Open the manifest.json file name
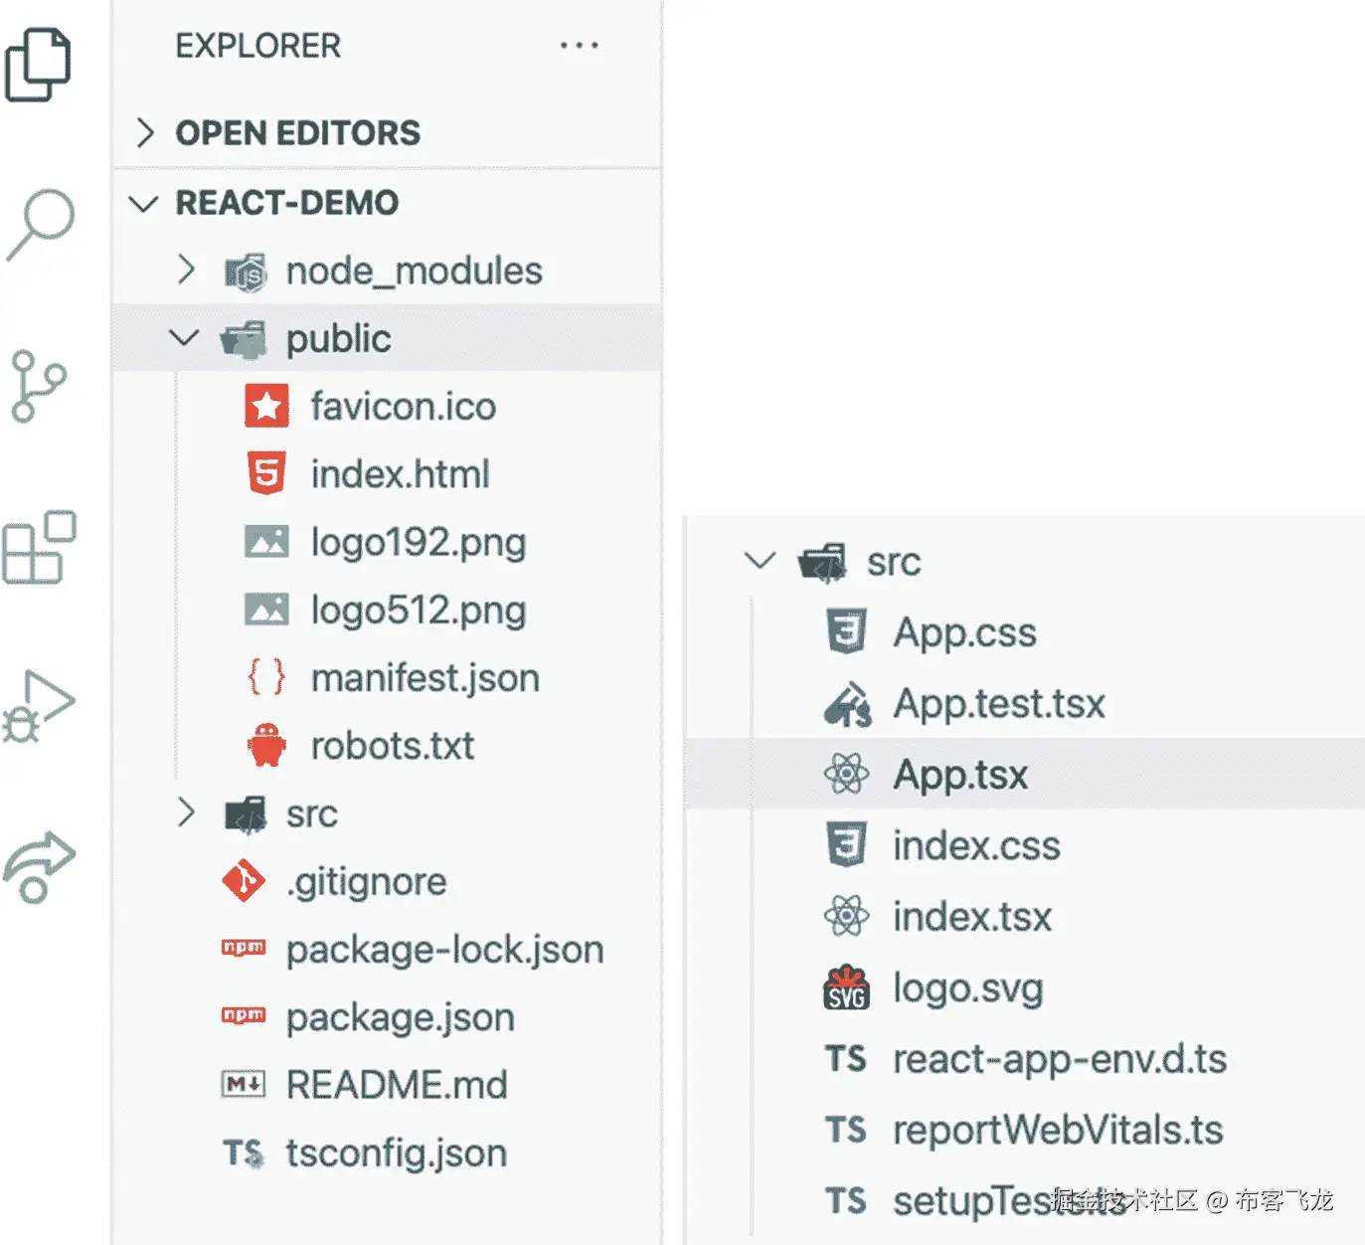 tap(425, 678)
